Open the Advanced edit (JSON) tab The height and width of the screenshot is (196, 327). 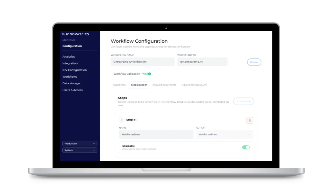[x=194, y=85]
